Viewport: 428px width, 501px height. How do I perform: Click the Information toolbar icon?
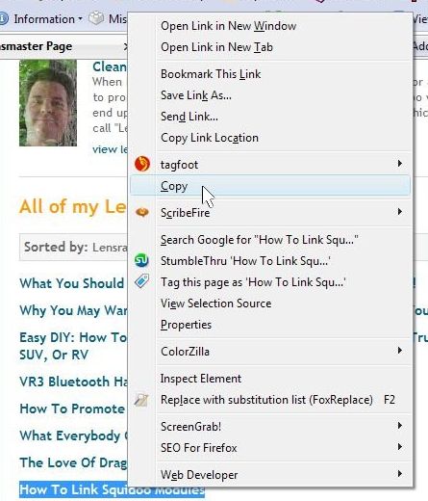3,18
